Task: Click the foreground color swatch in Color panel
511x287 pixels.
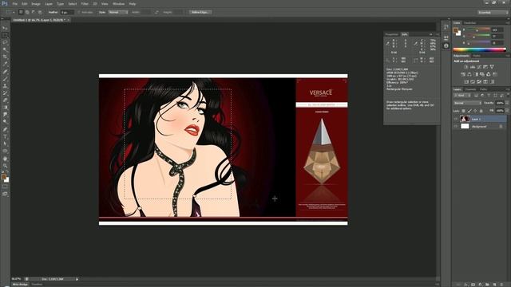Action: pyautogui.click(x=456, y=30)
